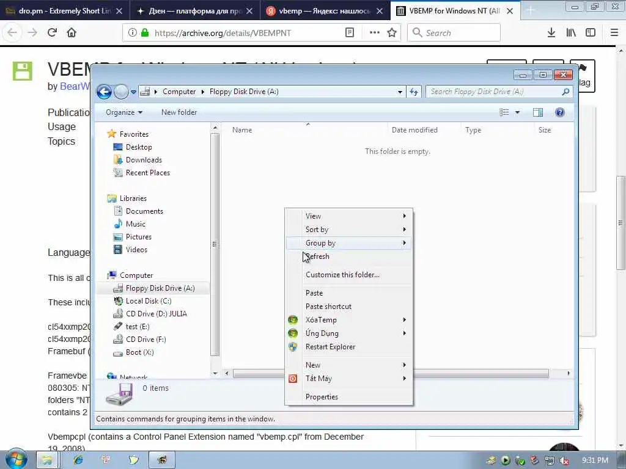Open View submenu in context menu
Image resolution: width=626 pixels, height=469 pixels.
[349, 216]
